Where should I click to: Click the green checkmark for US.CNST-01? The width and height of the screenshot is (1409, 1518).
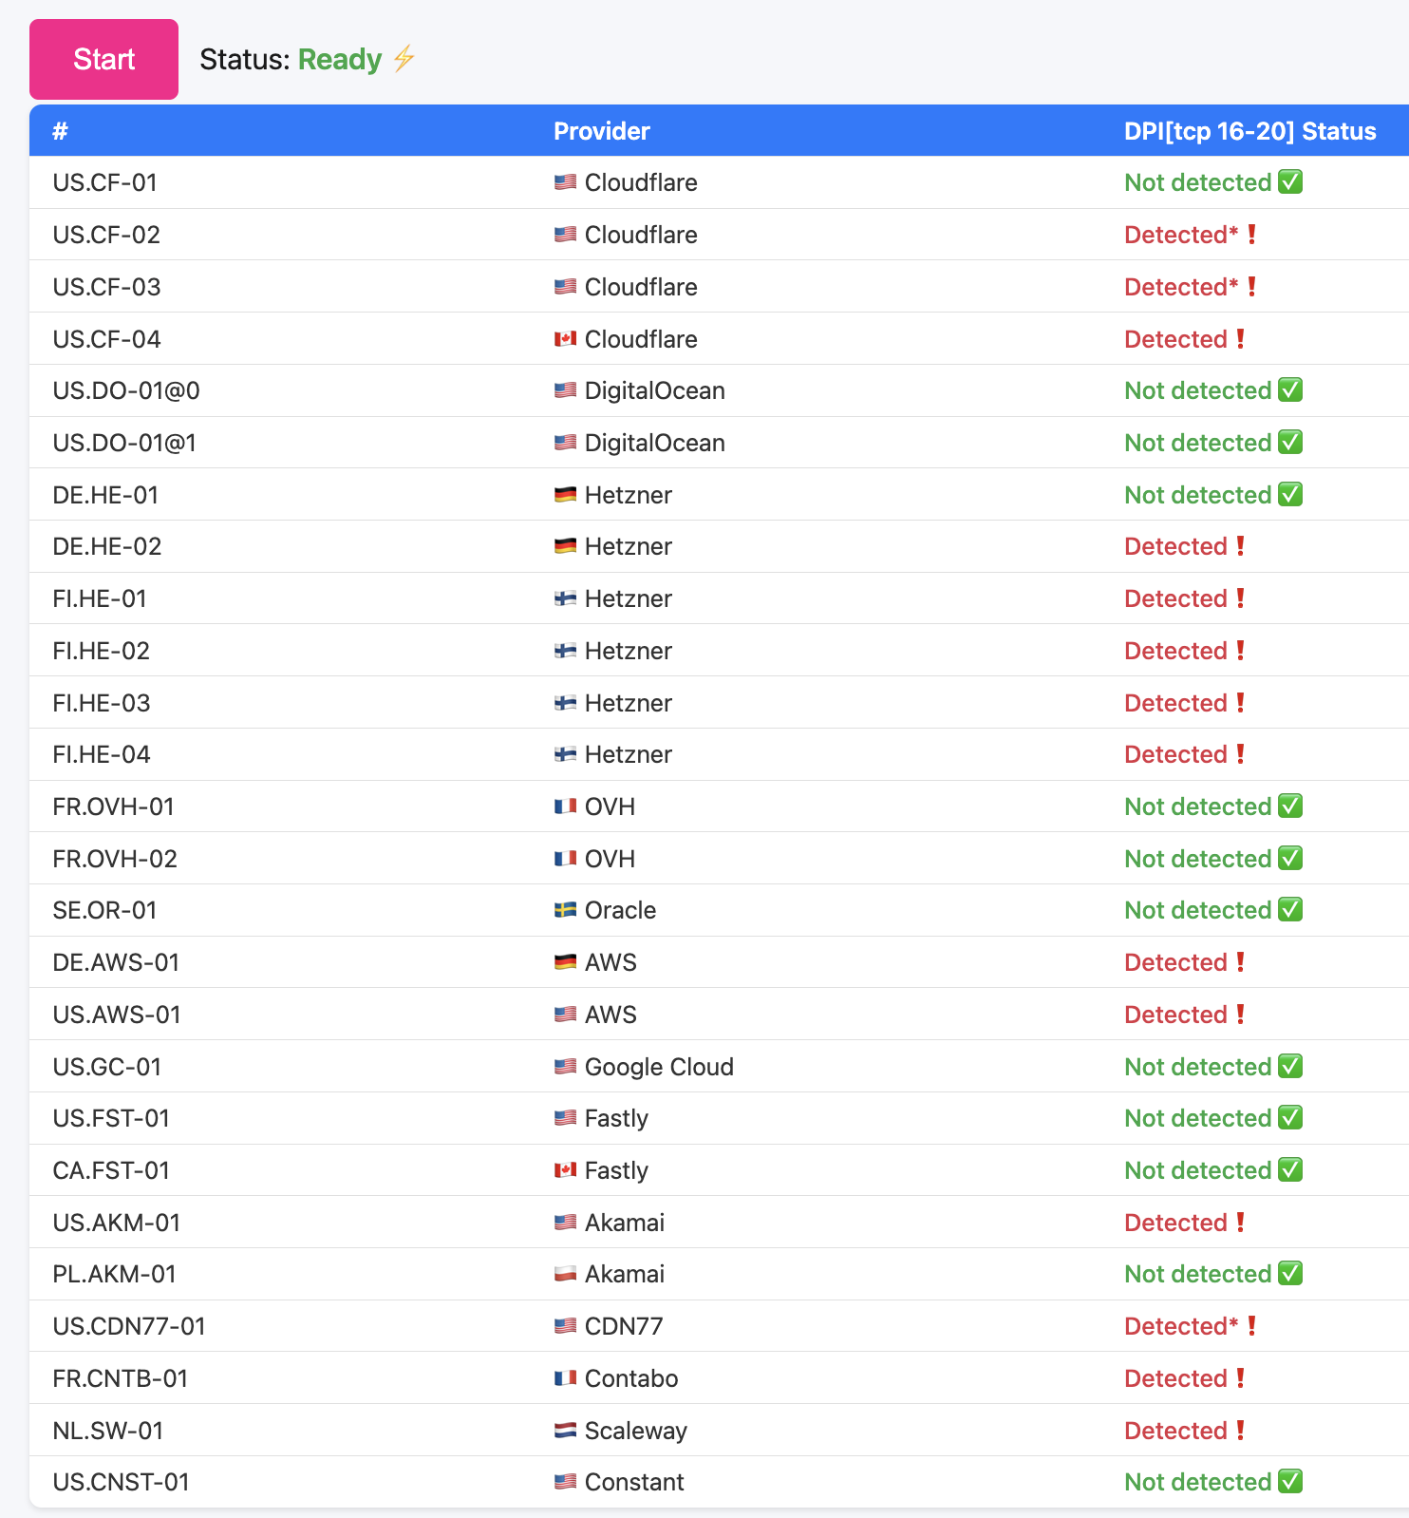coord(1290,1482)
